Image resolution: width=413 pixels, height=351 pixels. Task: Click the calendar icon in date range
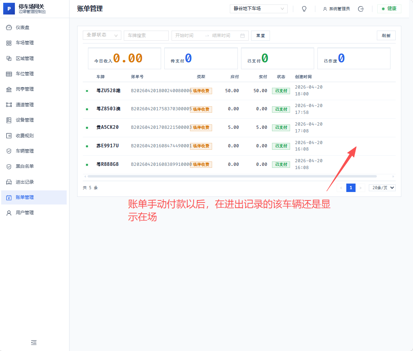click(x=242, y=35)
